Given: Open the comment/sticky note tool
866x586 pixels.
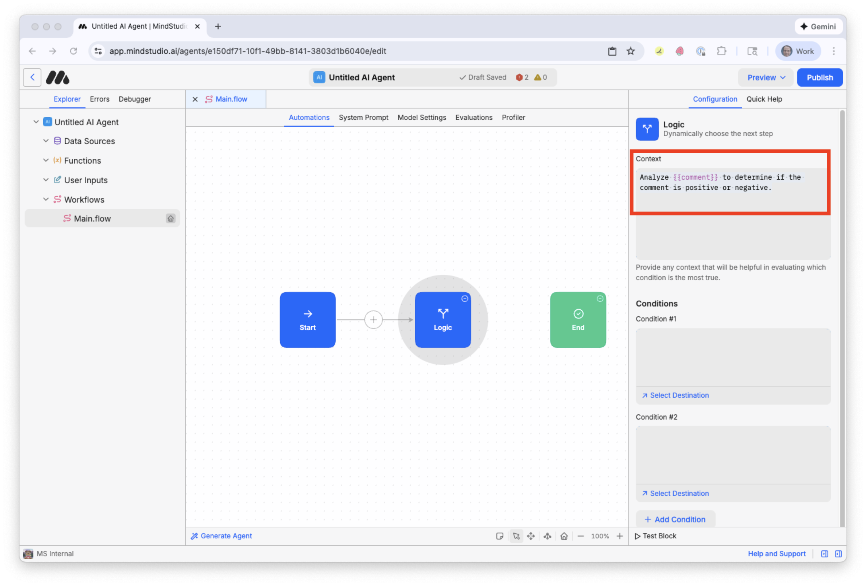Looking at the screenshot, I should pos(500,536).
